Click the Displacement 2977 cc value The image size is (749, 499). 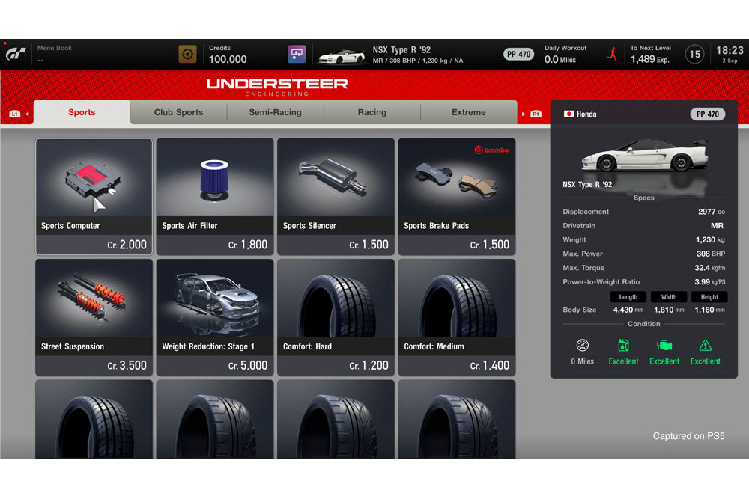pos(712,211)
